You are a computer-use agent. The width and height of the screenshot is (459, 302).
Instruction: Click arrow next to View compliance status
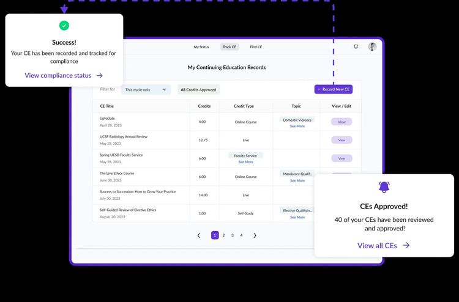(100, 76)
